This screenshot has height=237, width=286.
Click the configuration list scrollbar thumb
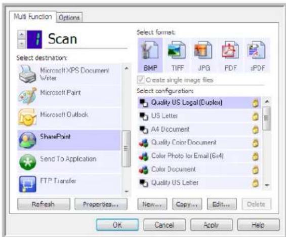(267, 118)
